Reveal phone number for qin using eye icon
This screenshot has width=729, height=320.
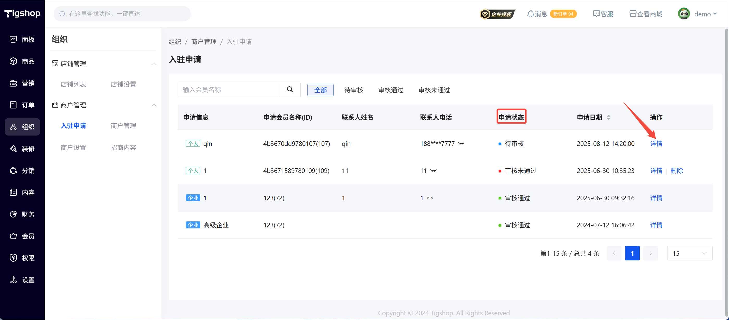click(x=461, y=144)
